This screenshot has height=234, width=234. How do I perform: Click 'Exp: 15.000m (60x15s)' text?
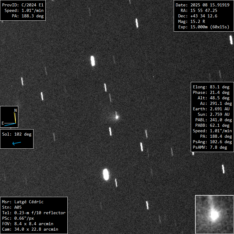(x=204, y=27)
